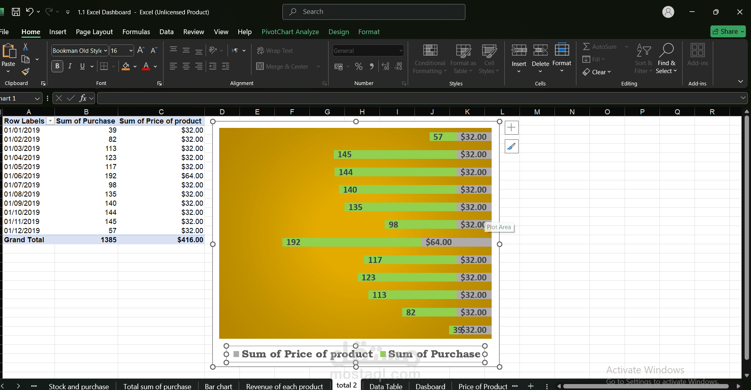Click the Delete cells button
Image resolution: width=751 pixels, height=390 pixels.
tap(541, 59)
